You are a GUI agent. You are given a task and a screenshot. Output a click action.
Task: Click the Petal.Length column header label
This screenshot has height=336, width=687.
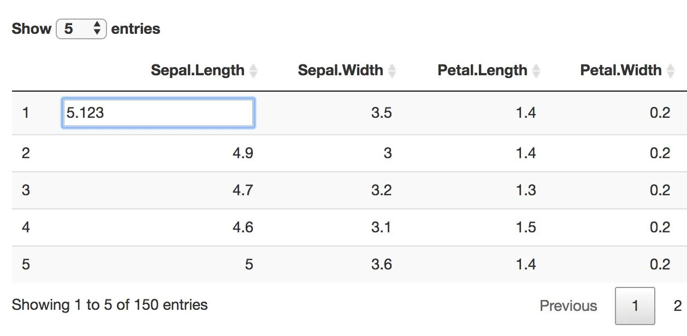pos(482,70)
